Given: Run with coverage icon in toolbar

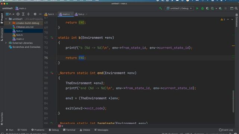Looking at the screenshot, I should (x=207, y=9).
